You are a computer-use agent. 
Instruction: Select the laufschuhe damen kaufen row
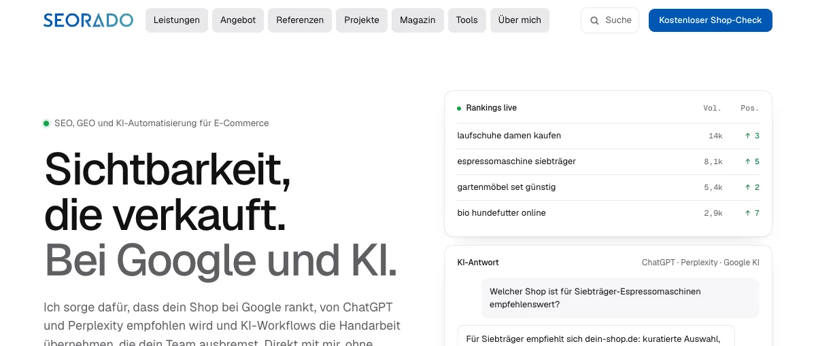pos(609,136)
